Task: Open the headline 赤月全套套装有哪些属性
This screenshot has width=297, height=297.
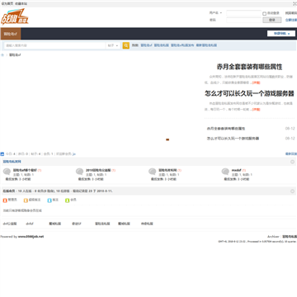Action: [x=249, y=67]
